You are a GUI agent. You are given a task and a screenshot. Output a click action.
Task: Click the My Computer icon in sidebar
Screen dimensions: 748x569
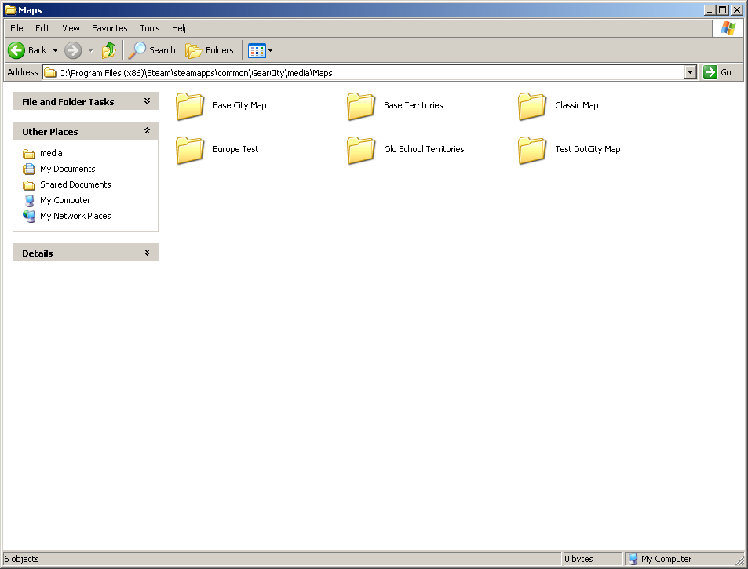[x=29, y=200]
